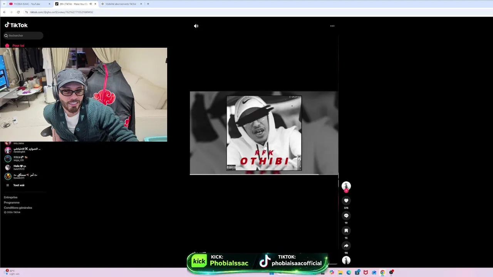
Task: Switch to Visibilité abonnements TikTok tab
Action: (121, 4)
